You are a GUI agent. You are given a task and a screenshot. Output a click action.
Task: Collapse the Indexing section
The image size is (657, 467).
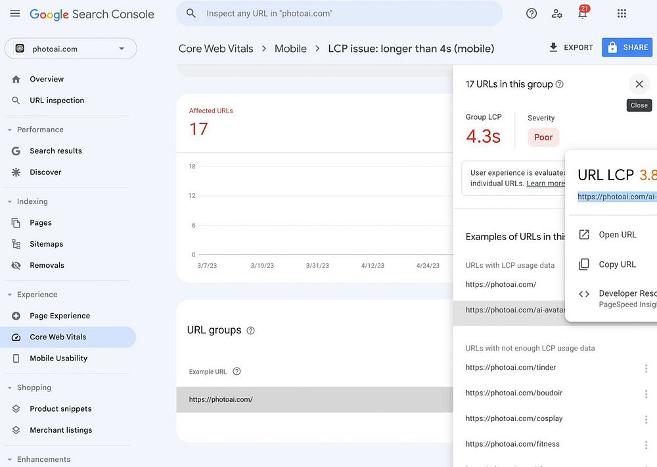[x=10, y=201]
